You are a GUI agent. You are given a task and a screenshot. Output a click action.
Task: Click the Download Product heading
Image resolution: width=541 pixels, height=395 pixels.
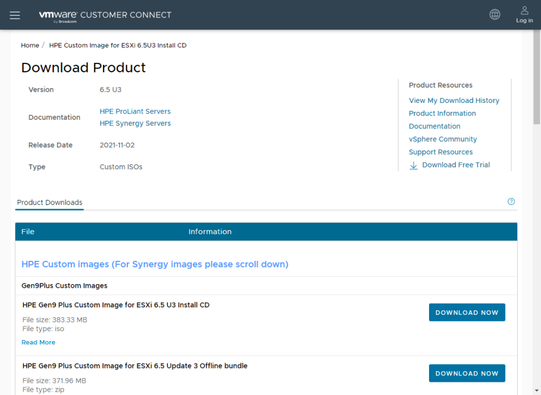click(x=83, y=68)
